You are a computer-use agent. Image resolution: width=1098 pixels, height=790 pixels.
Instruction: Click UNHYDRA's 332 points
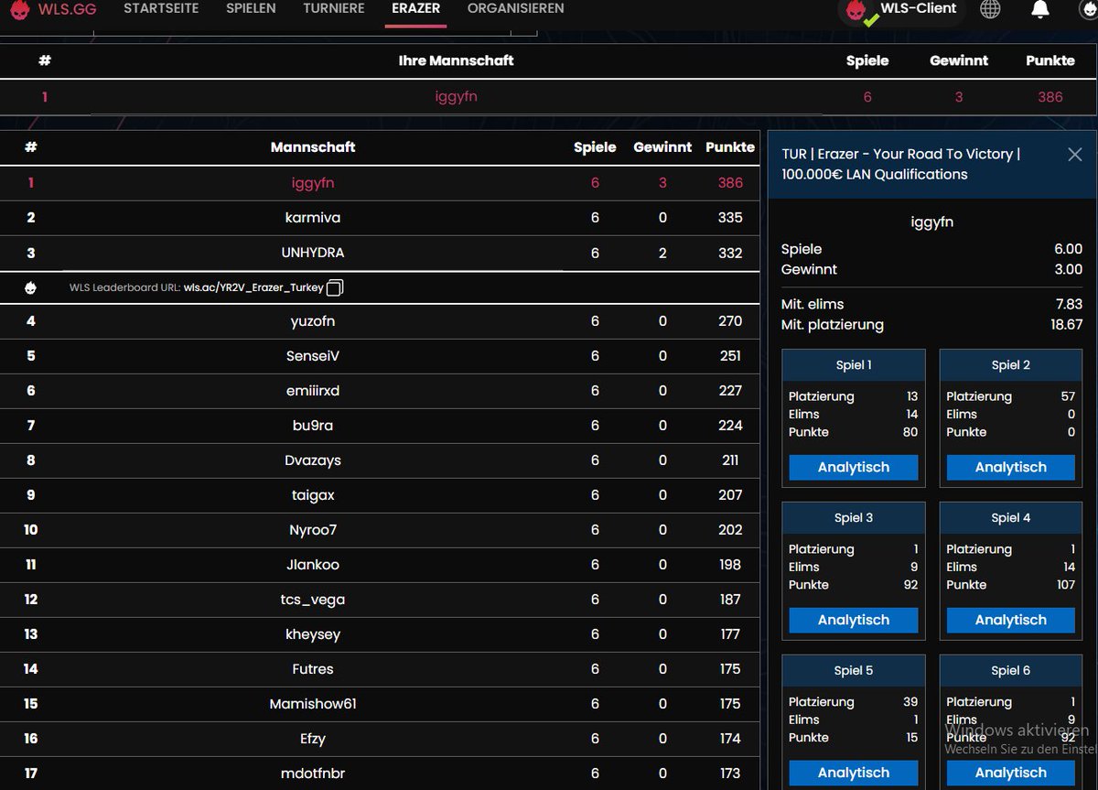coord(730,253)
